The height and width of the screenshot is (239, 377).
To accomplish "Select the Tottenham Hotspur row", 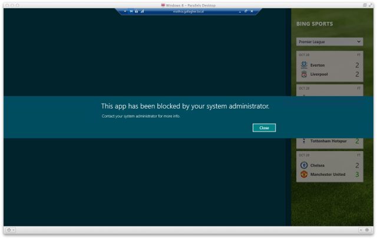I will tap(329, 141).
